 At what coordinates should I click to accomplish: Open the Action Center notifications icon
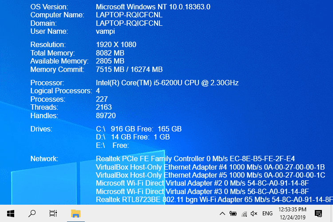[318, 214]
